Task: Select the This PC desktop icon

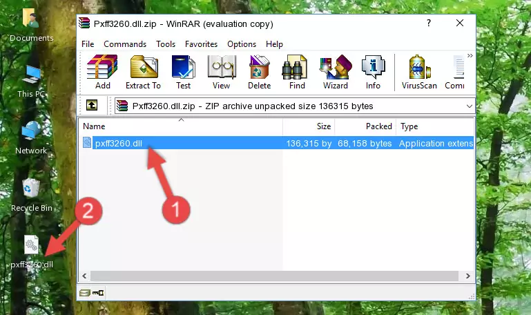Action: coord(31,82)
